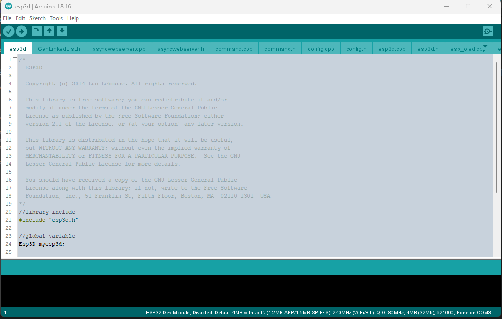Open the Tools menu
The image size is (502, 319).
click(56, 18)
